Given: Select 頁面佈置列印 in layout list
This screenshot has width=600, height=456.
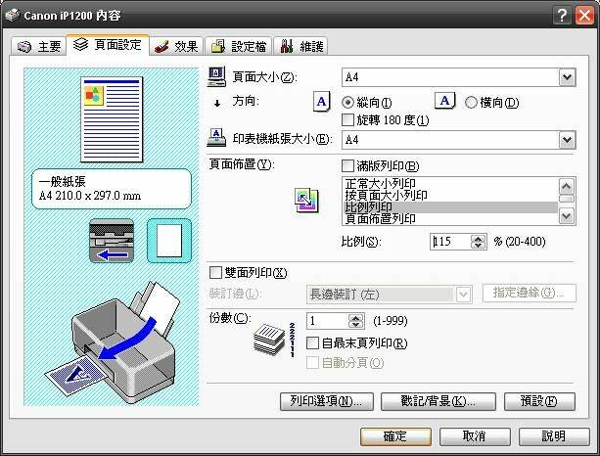Looking at the screenshot, I should (x=450, y=219).
